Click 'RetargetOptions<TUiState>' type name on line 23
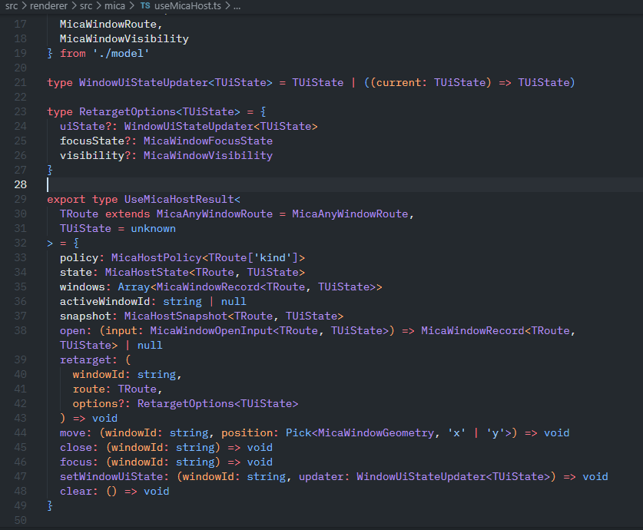Screen dimensions: 643x530 (160, 111)
